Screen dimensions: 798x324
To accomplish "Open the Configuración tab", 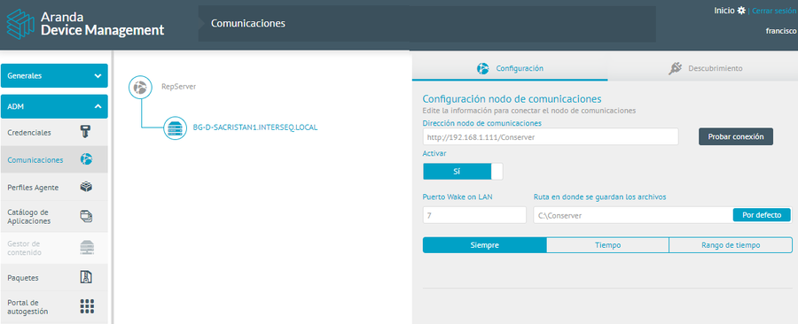I will [510, 68].
